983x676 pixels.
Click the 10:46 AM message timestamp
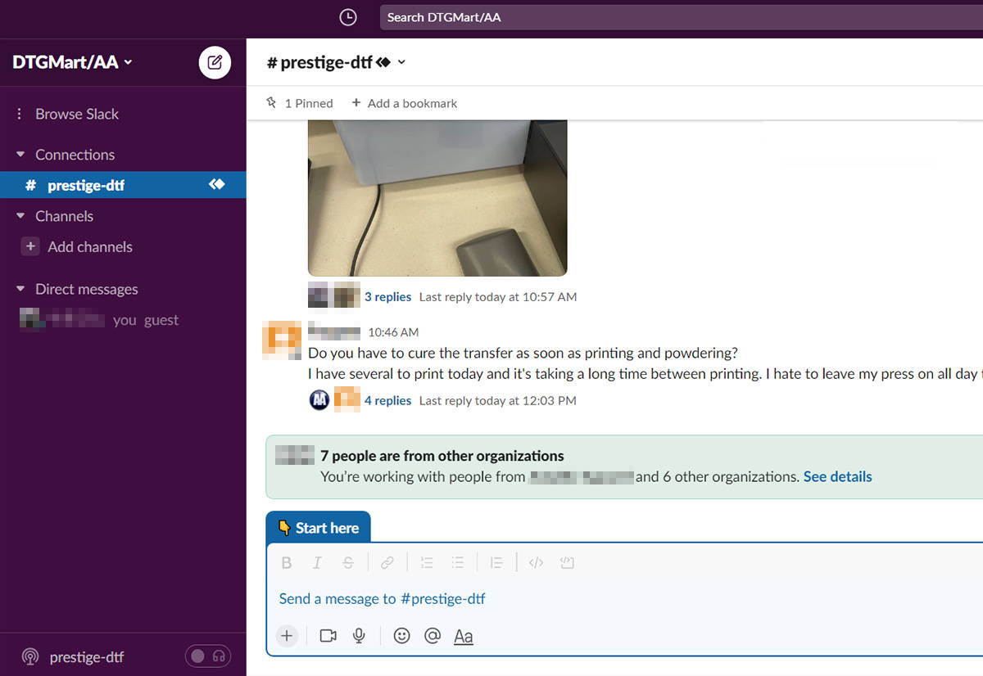coord(393,332)
